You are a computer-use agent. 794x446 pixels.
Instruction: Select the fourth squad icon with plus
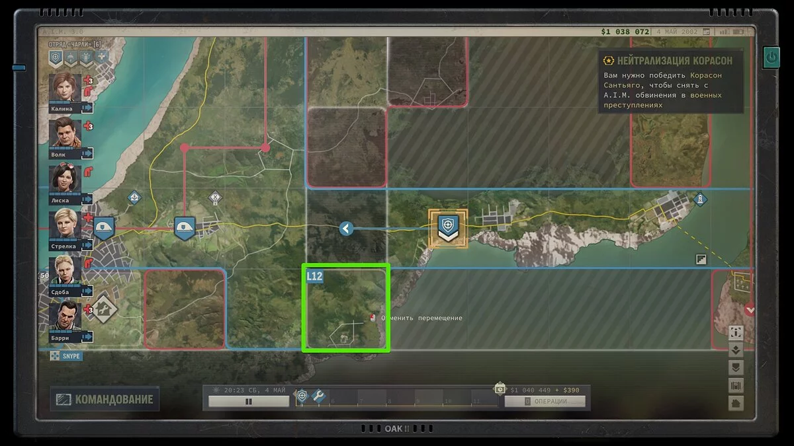101,57
